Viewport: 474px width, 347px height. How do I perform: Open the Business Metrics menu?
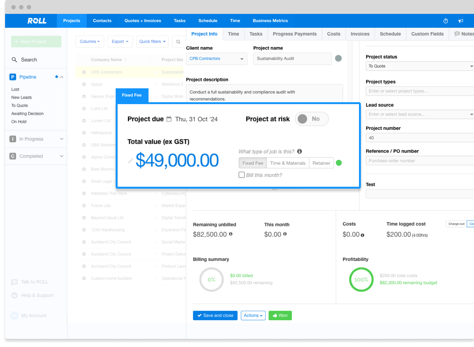tap(270, 21)
